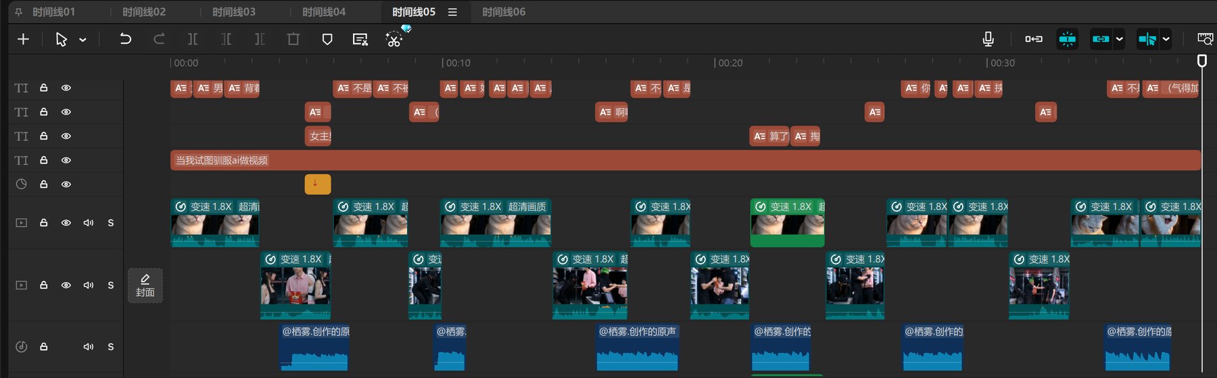Viewport: 1217px width, 378px height.
Task: Click the pin icon beside 时间线01
Action: coord(19,11)
